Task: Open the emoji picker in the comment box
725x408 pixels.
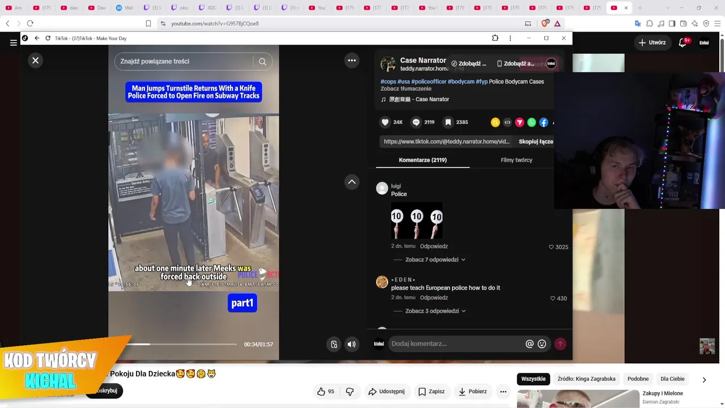Action: [x=542, y=343]
